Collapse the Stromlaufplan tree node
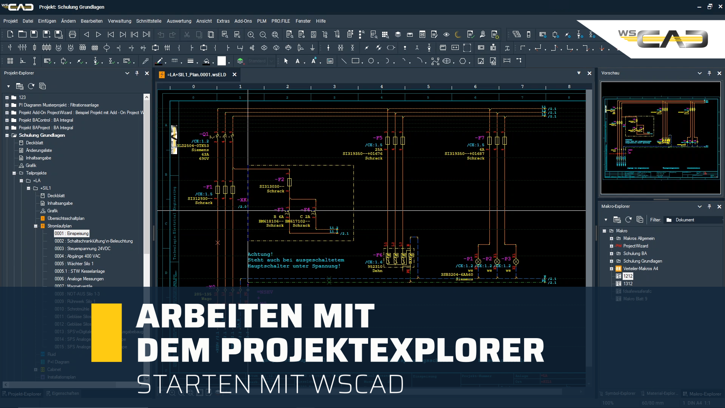This screenshot has height=408, width=725. pyautogui.click(x=36, y=226)
